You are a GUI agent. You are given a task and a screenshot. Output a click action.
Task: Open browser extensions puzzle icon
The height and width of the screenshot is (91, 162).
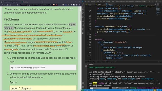pyautogui.click(x=71, y=5)
